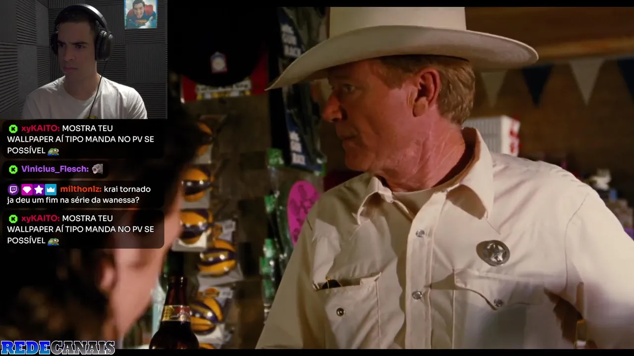Open xyKAITO username above Vinicius_Flesch message
The width and height of the screenshot is (634, 356).
(41, 129)
